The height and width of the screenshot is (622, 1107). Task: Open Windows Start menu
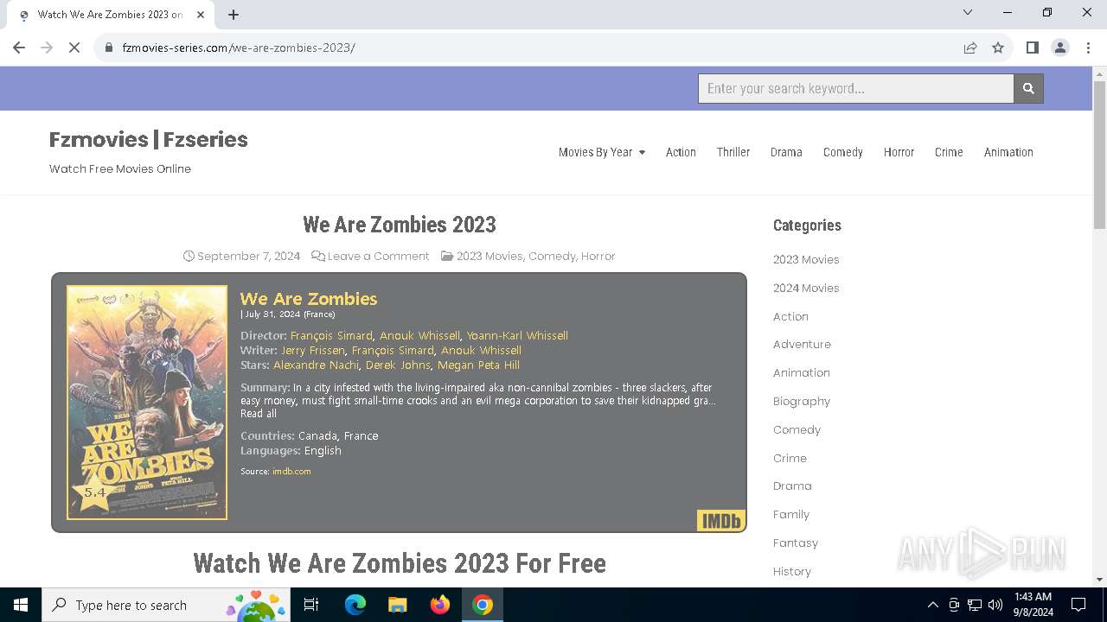pos(21,605)
